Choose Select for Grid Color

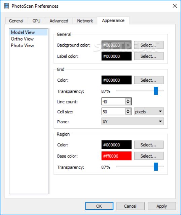coord(149,80)
